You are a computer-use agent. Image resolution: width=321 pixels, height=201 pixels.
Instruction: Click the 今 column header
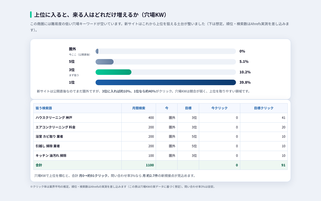[x=167, y=108]
